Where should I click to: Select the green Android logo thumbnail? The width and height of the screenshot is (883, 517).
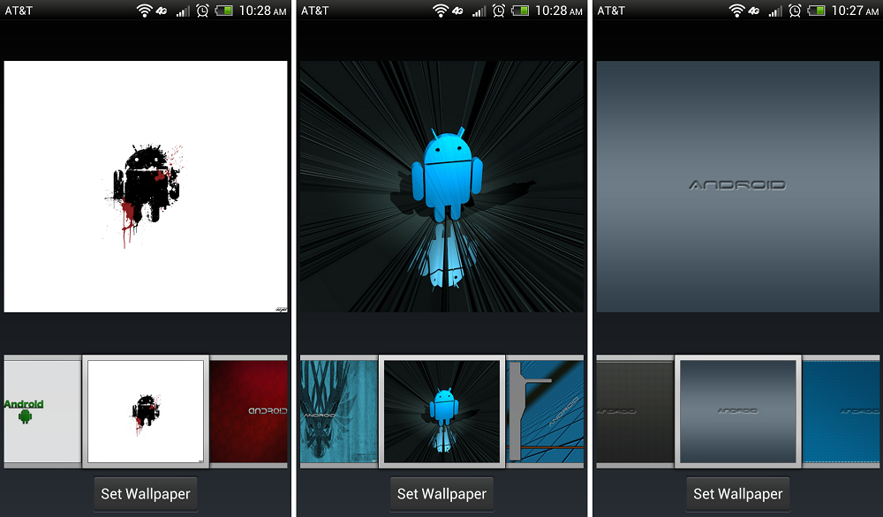coord(42,410)
